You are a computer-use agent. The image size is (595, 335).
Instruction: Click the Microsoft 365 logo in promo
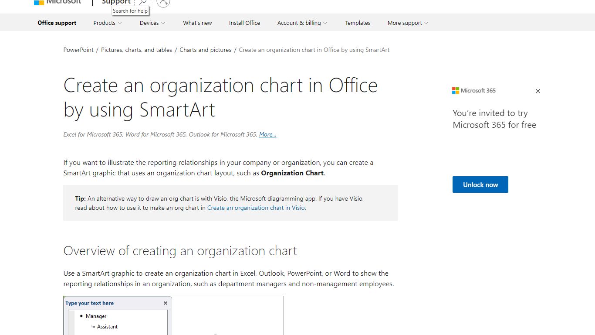[474, 91]
